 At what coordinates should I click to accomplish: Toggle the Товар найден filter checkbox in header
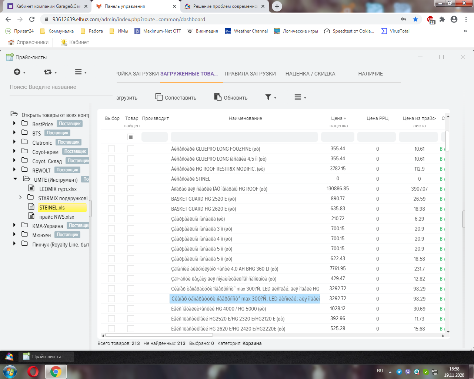tap(131, 137)
